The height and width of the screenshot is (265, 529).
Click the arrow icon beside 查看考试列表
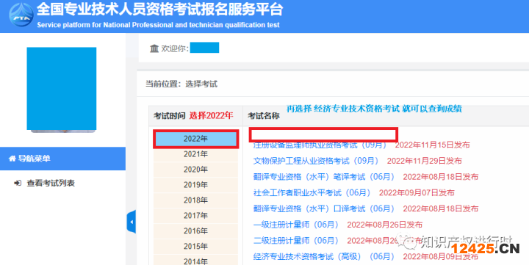click(x=18, y=183)
